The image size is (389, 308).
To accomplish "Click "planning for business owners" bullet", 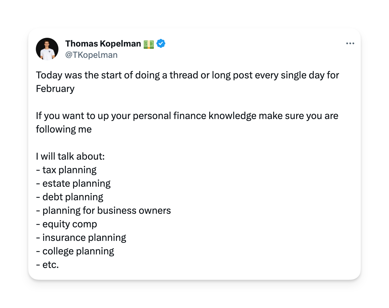I will point(104,211).
